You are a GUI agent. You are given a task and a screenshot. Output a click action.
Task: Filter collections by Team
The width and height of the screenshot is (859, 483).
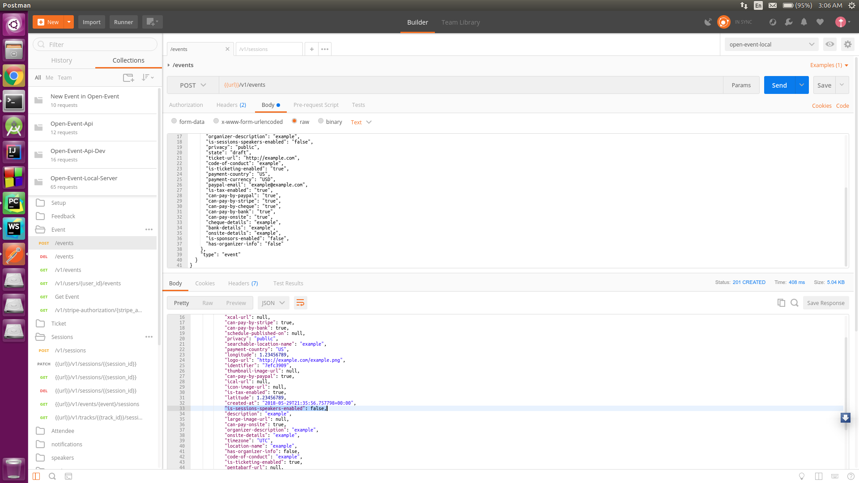point(64,77)
